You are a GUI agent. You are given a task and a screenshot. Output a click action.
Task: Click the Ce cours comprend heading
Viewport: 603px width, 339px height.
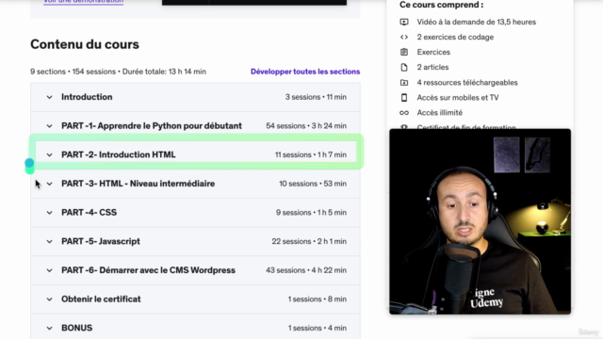(x=442, y=5)
